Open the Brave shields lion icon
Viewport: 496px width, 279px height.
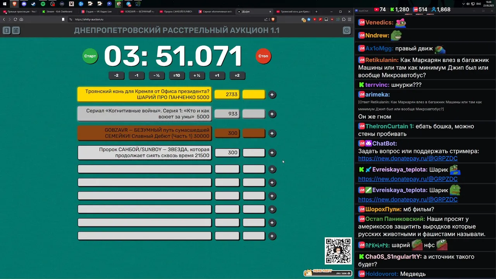point(273,19)
